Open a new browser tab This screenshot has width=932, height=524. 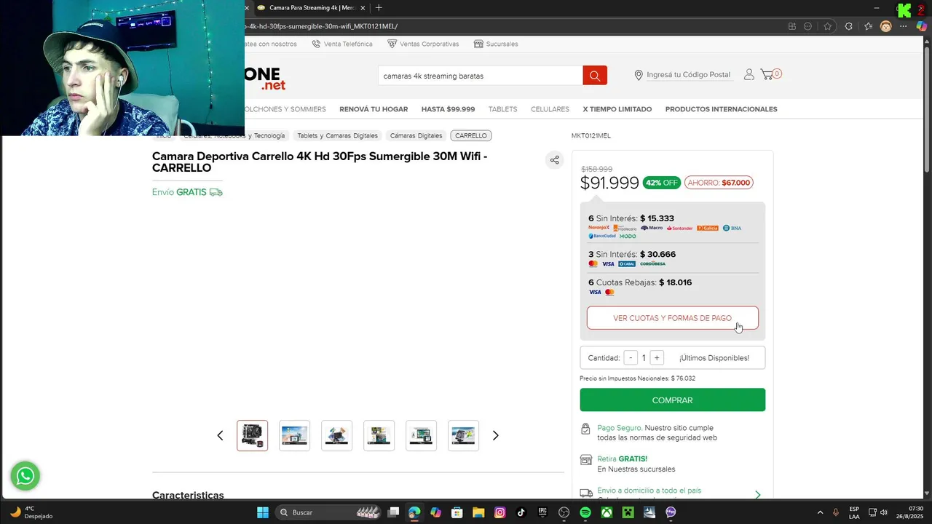[379, 8]
